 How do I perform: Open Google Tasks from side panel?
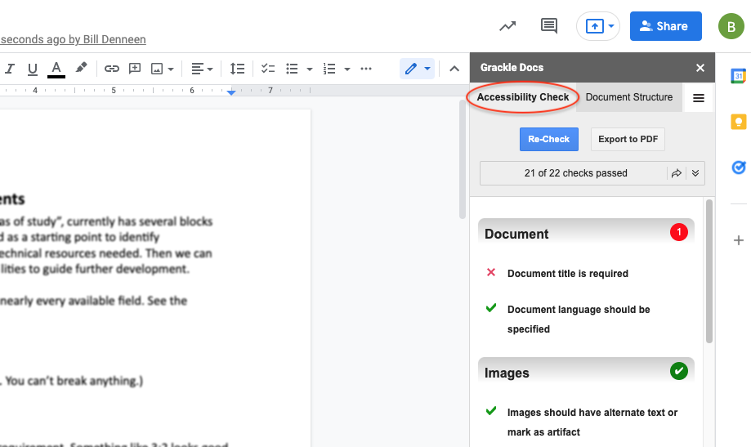738,168
